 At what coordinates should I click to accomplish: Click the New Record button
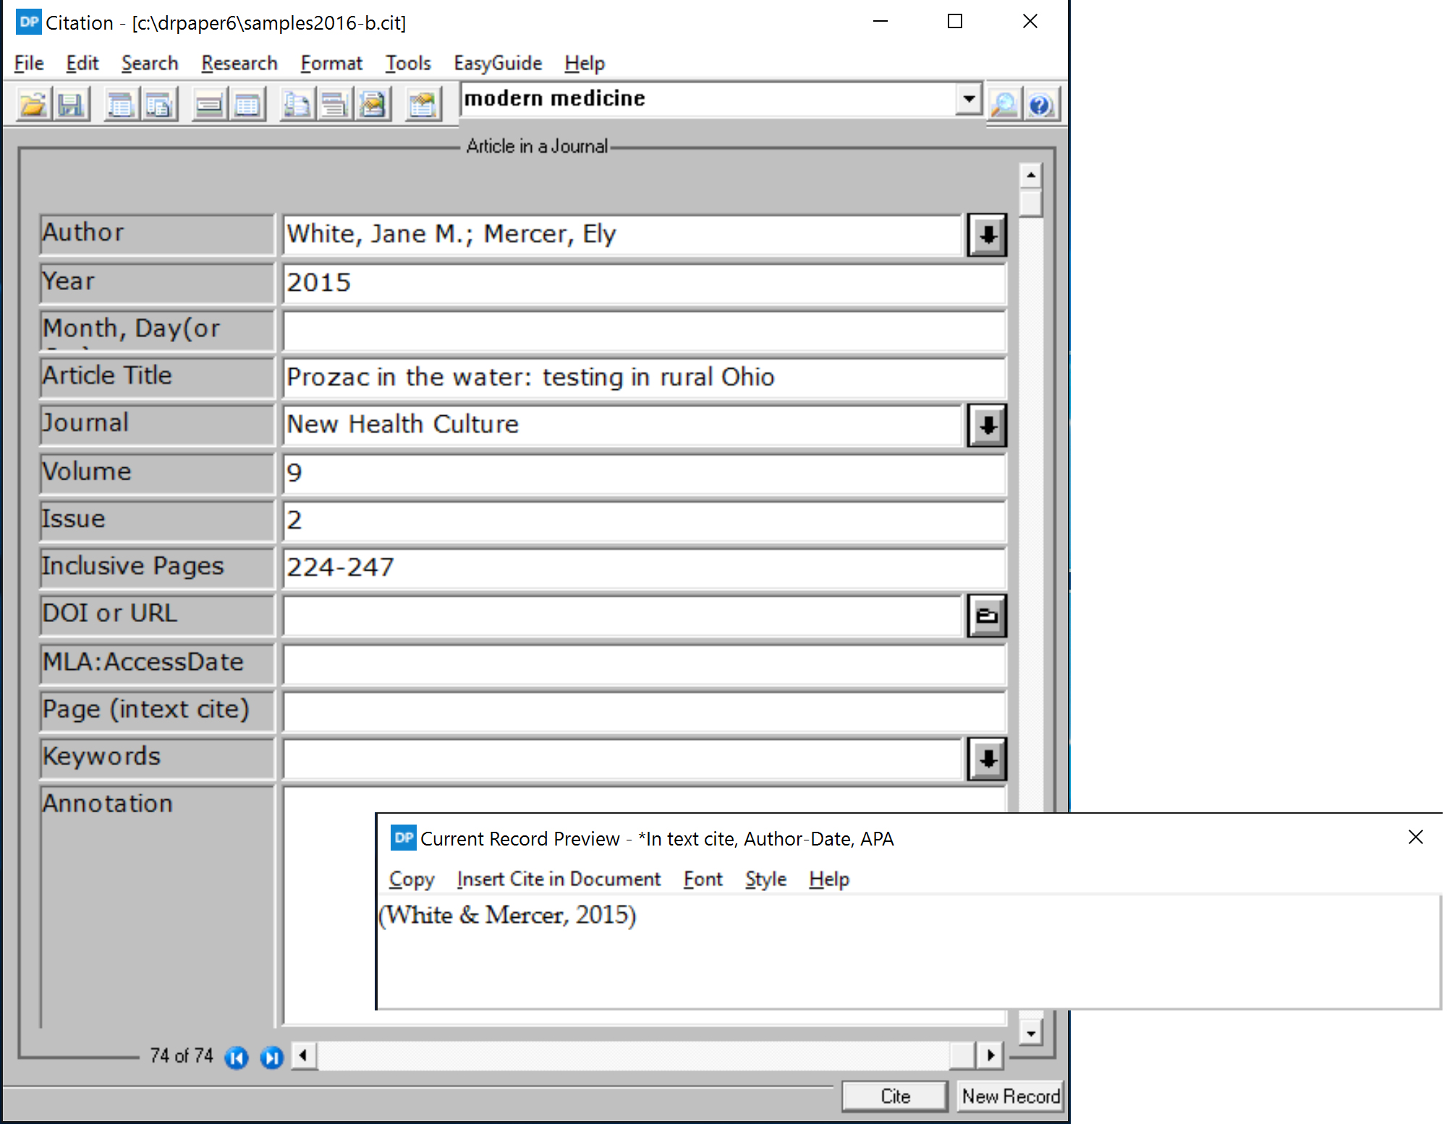click(x=1011, y=1097)
